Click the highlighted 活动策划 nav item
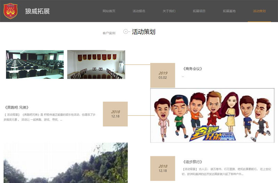Image resolution: width=278 pixels, height=183 pixels. (x=259, y=11)
